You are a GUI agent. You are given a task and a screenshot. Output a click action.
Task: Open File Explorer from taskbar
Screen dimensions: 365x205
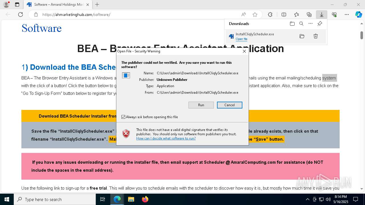pyautogui.click(x=131, y=199)
